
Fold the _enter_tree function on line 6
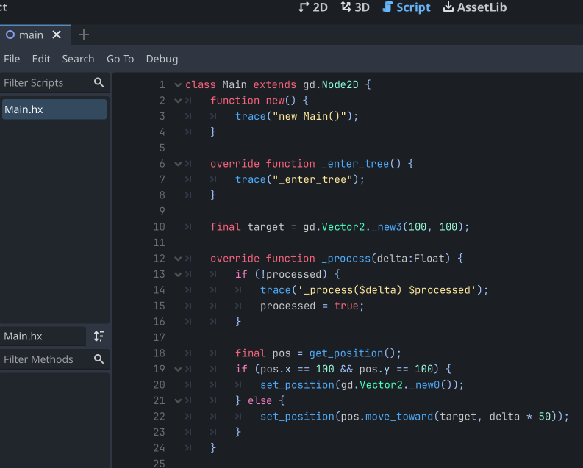pyautogui.click(x=178, y=164)
